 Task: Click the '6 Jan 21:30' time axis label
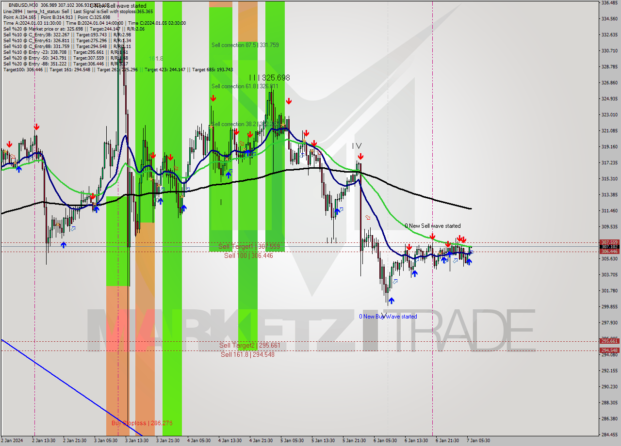click(447, 441)
